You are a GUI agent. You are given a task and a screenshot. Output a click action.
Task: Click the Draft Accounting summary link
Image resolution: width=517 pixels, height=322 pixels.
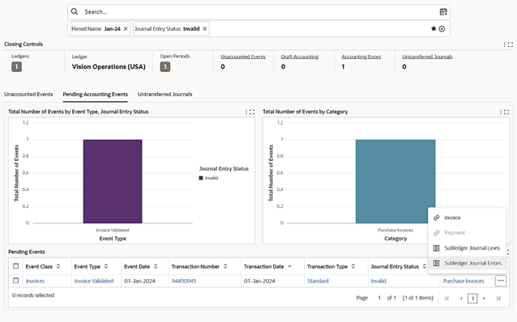click(x=300, y=57)
